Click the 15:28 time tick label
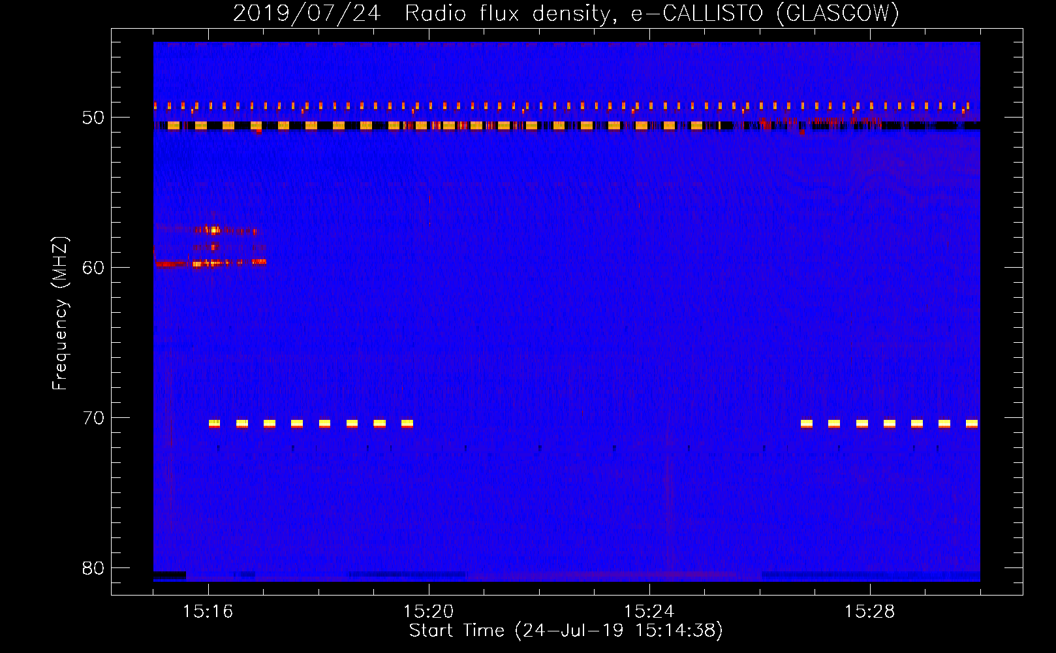Screen dimensions: 1056x653 coord(870,611)
